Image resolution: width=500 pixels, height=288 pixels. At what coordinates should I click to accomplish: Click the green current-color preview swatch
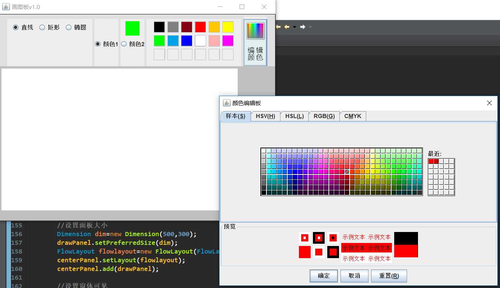coord(132,28)
